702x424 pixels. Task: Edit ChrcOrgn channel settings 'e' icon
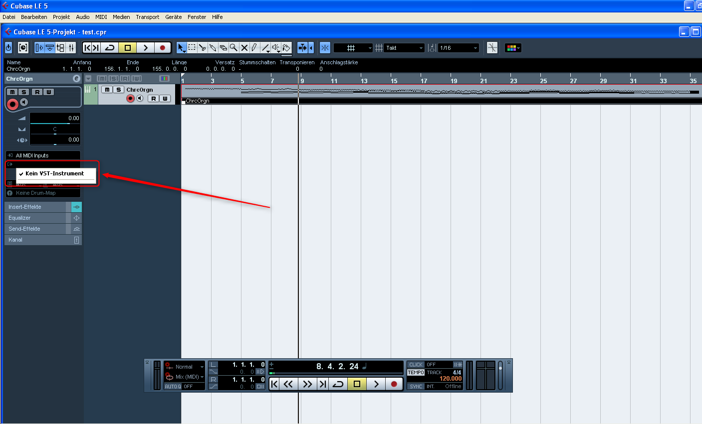pyautogui.click(x=76, y=79)
